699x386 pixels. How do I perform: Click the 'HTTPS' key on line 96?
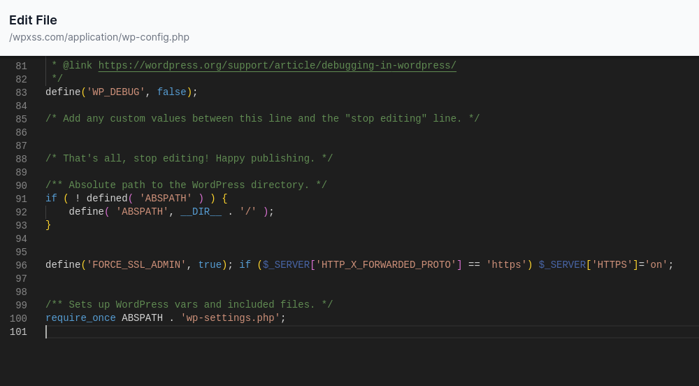tap(612, 265)
